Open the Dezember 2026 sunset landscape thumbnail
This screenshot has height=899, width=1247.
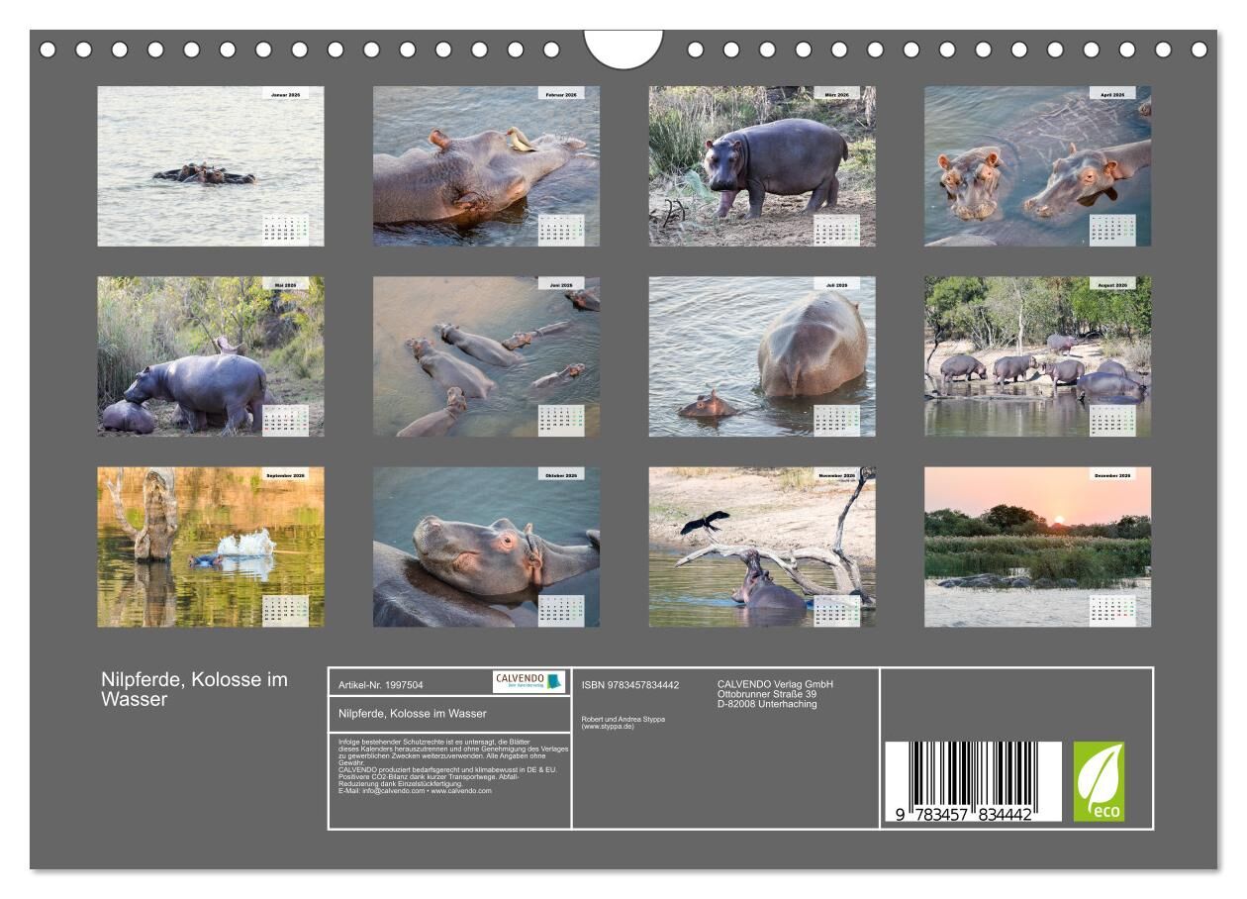pos(1037,547)
